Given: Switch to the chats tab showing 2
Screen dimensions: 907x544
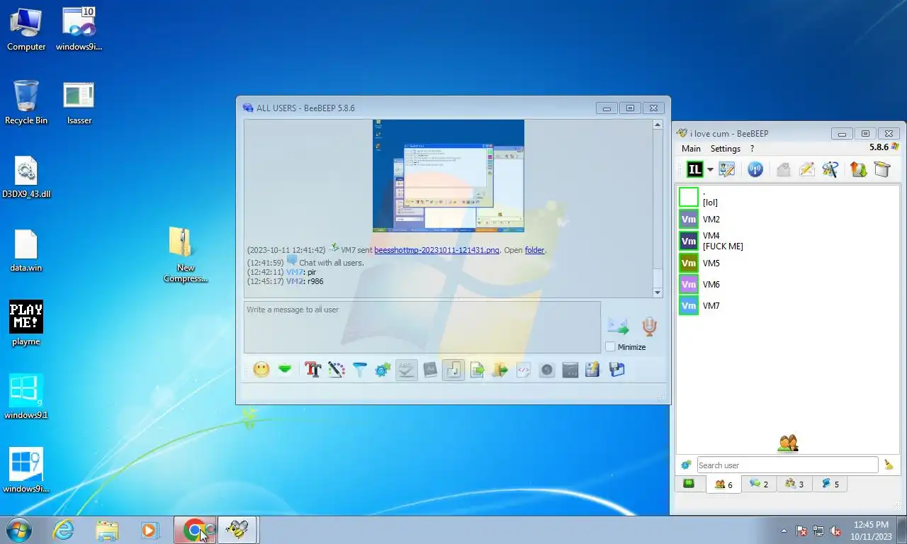Looking at the screenshot, I should [x=759, y=484].
